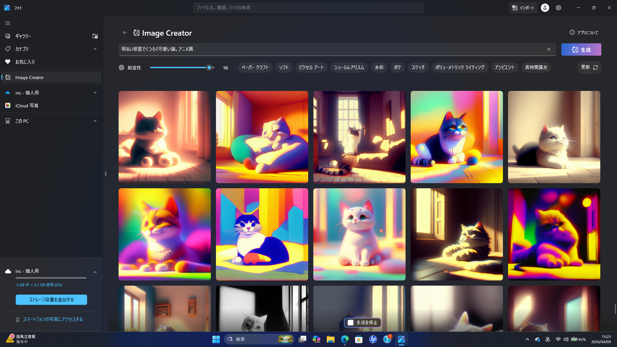Click the ストレージ容量を追加する button
617x347 pixels.
[x=51, y=300]
